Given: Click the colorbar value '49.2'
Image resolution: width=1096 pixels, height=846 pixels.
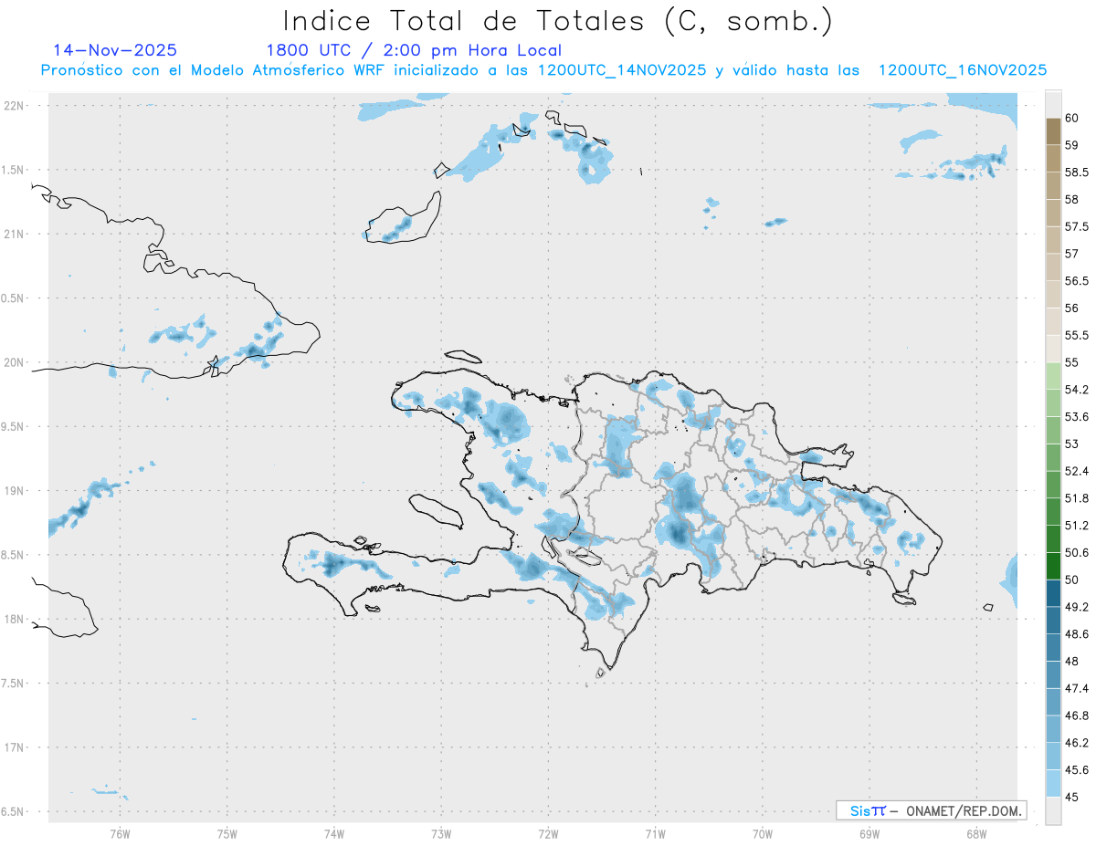Looking at the screenshot, I should pos(1076,607).
